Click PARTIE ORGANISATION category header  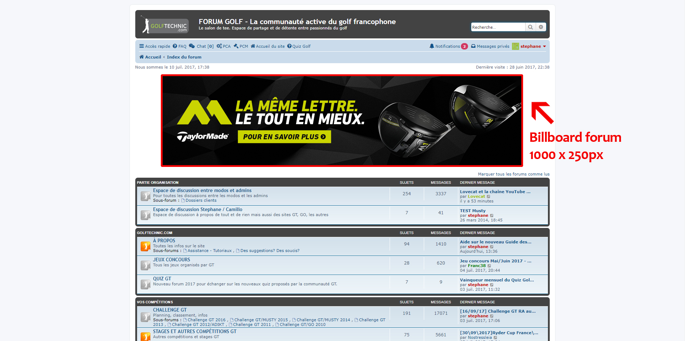pyautogui.click(x=158, y=183)
